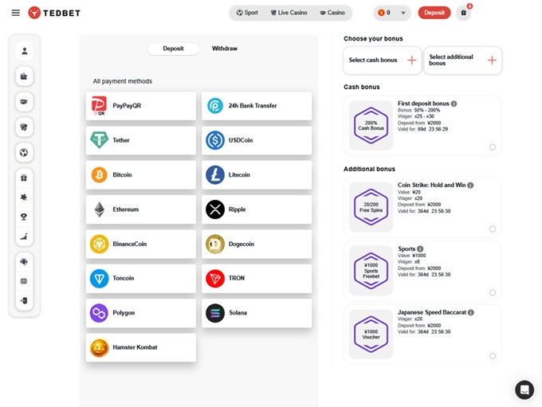Click the profile icon in sidebar

[25, 51]
